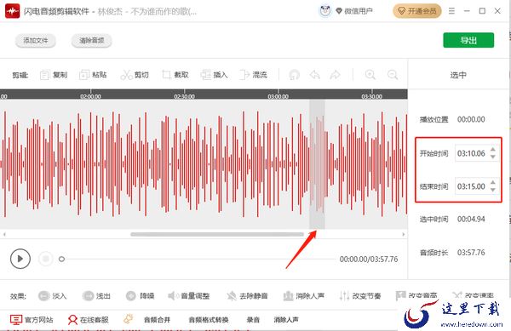
Task: Click the 03:00.00 timeline ruler marker
Action: pyautogui.click(x=278, y=96)
